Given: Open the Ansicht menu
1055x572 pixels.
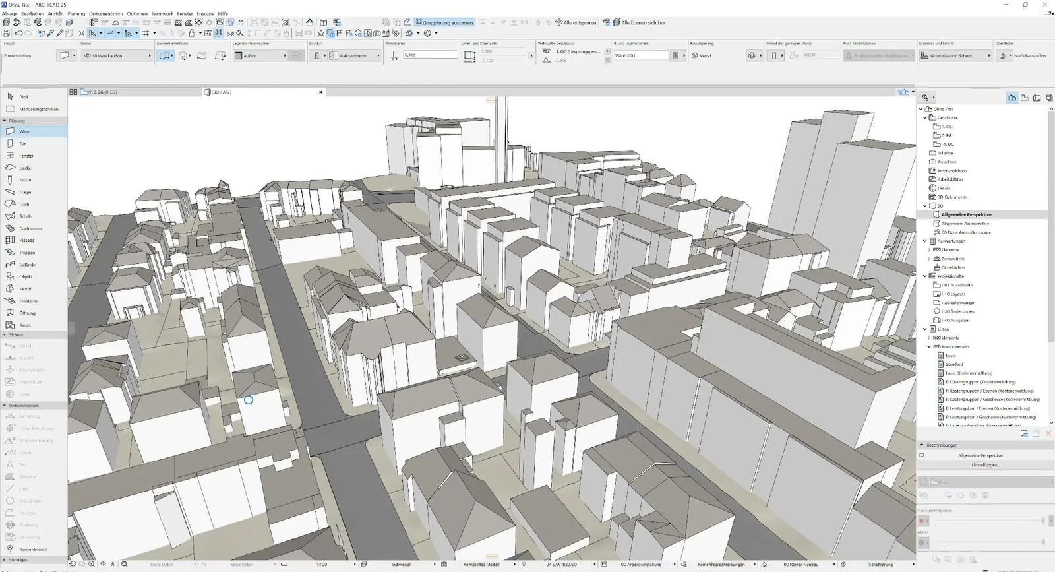Looking at the screenshot, I should pos(56,13).
